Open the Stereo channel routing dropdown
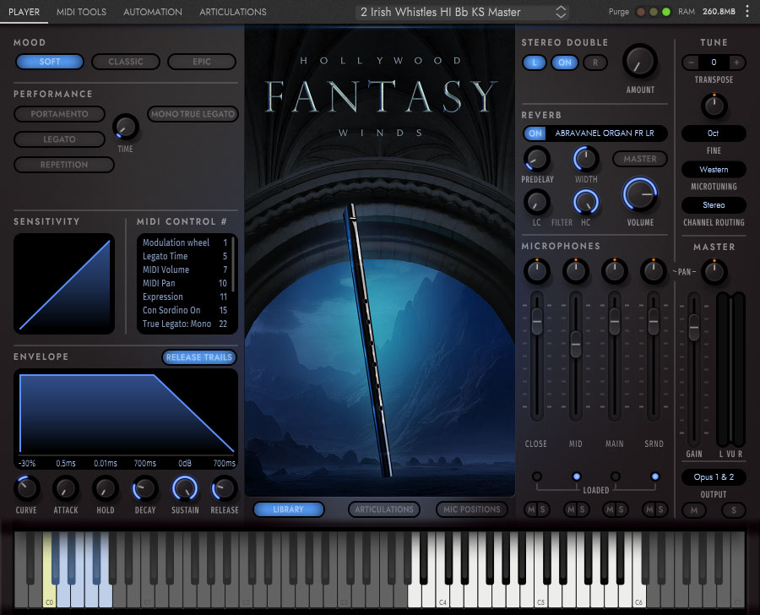Viewport: 760px width, 615px height. [x=714, y=205]
